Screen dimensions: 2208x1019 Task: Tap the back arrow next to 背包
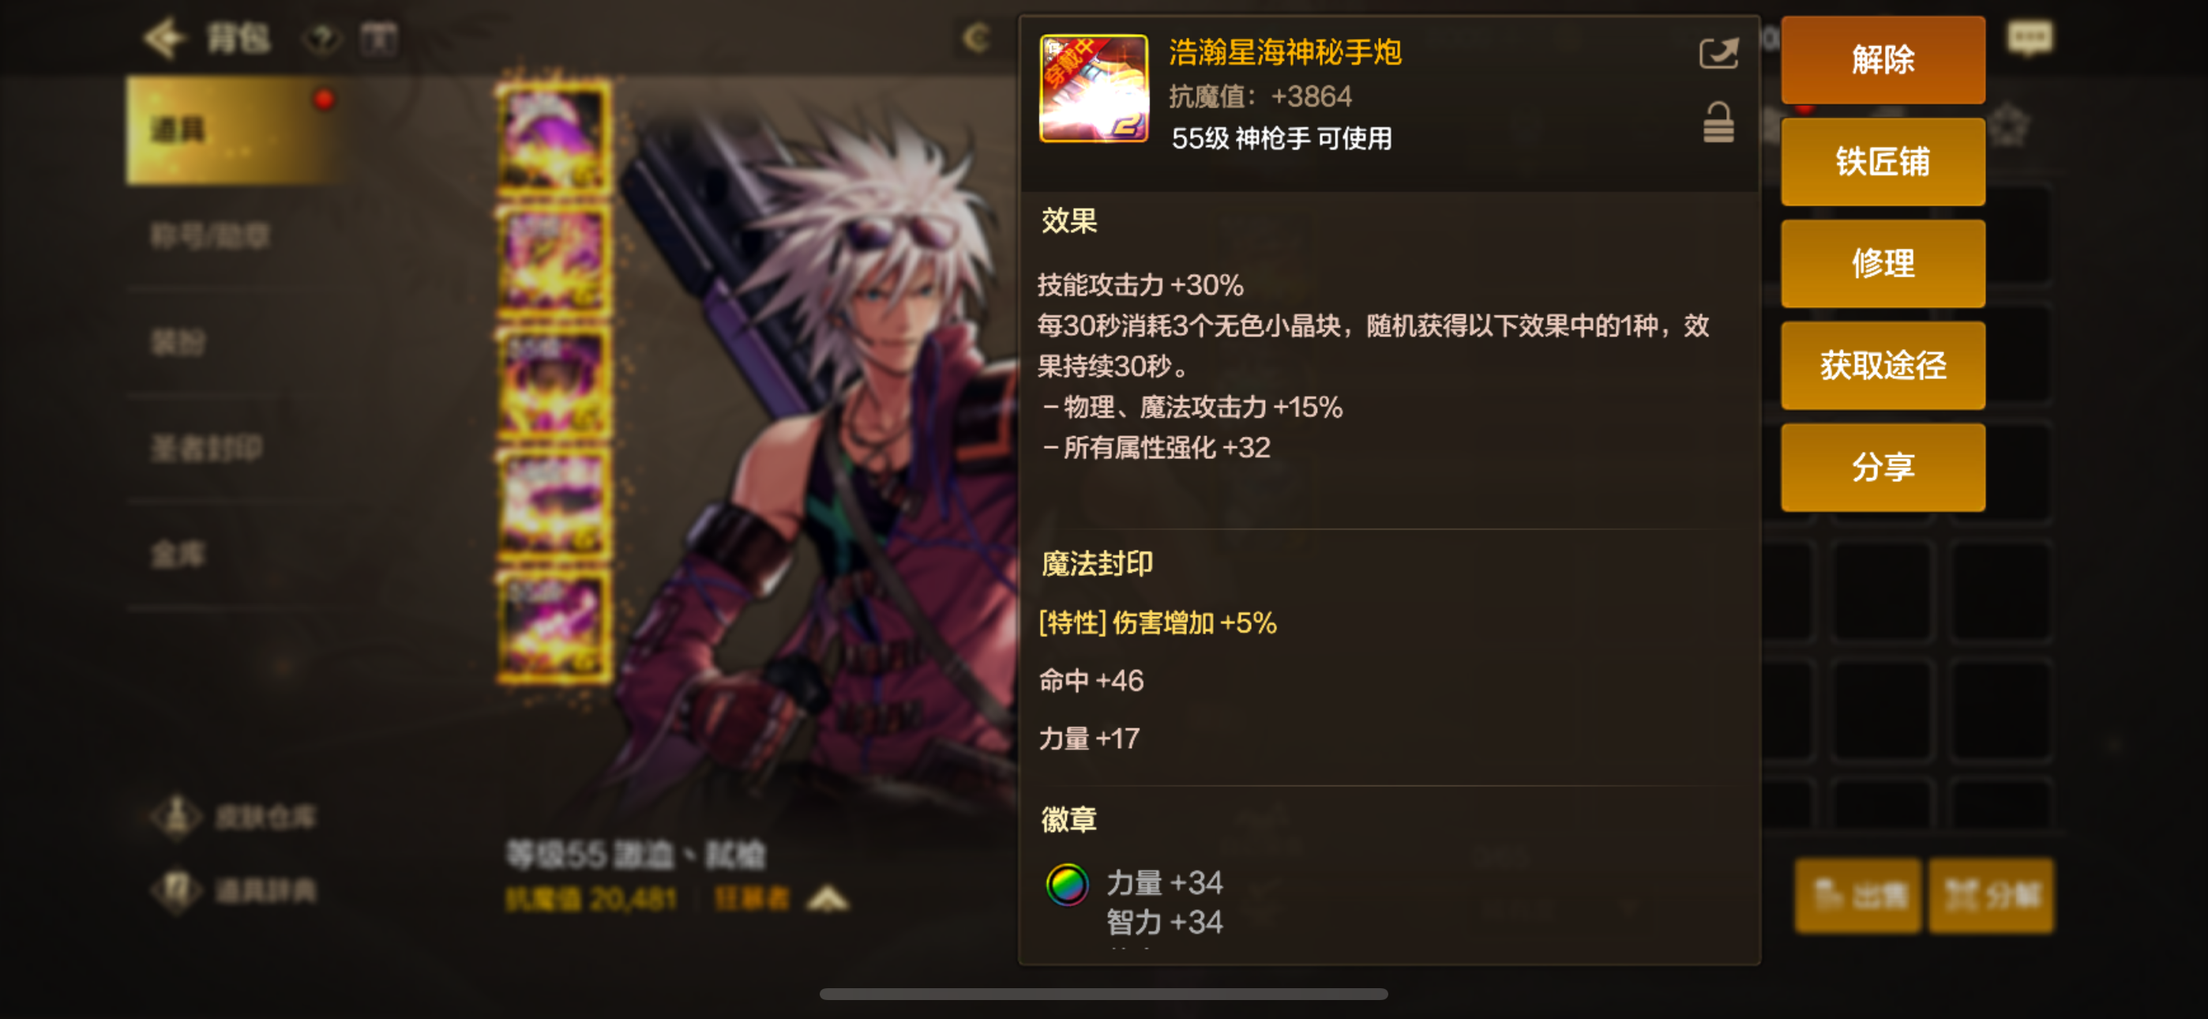click(x=164, y=39)
